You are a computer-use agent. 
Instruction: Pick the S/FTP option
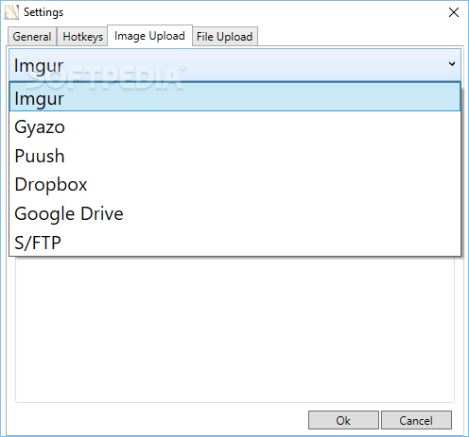point(235,243)
